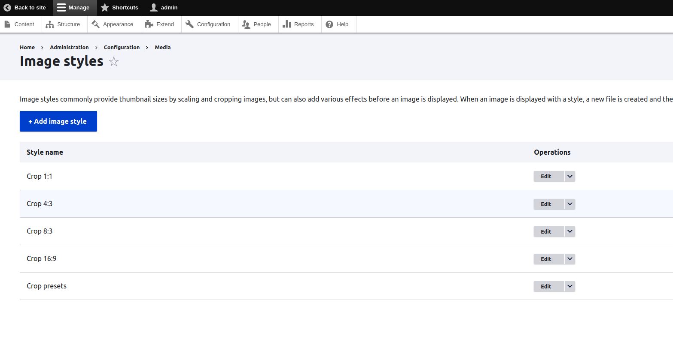Select the Manage menu item
Screen dimensions: 673x345
pyautogui.click(x=75, y=7)
